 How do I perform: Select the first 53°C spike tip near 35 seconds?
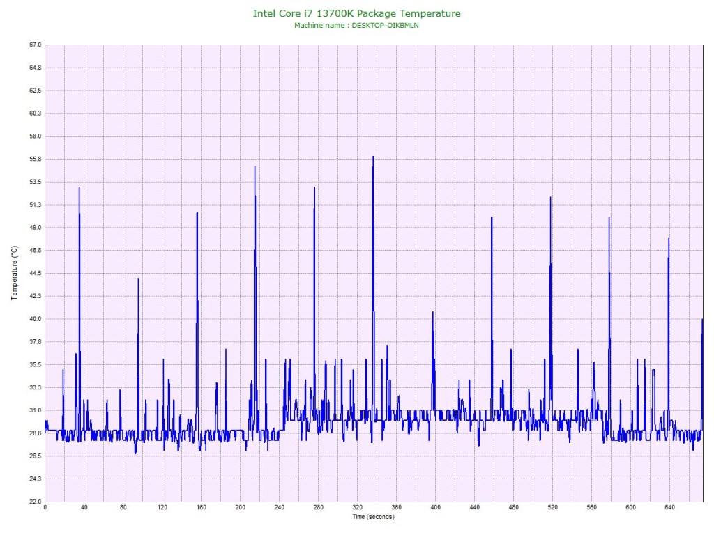click(79, 187)
